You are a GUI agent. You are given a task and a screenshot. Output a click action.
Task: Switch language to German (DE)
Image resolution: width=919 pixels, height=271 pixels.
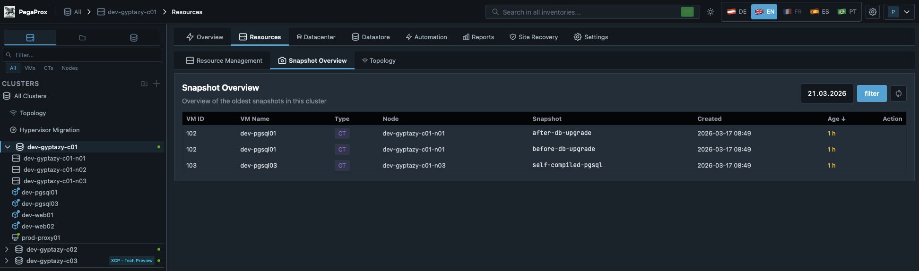pos(737,12)
